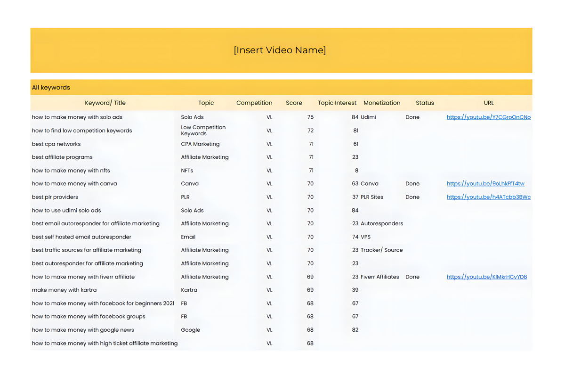This screenshot has width=565, height=377.
Task: Click the Done status in the Canva row
Action: [412, 184]
